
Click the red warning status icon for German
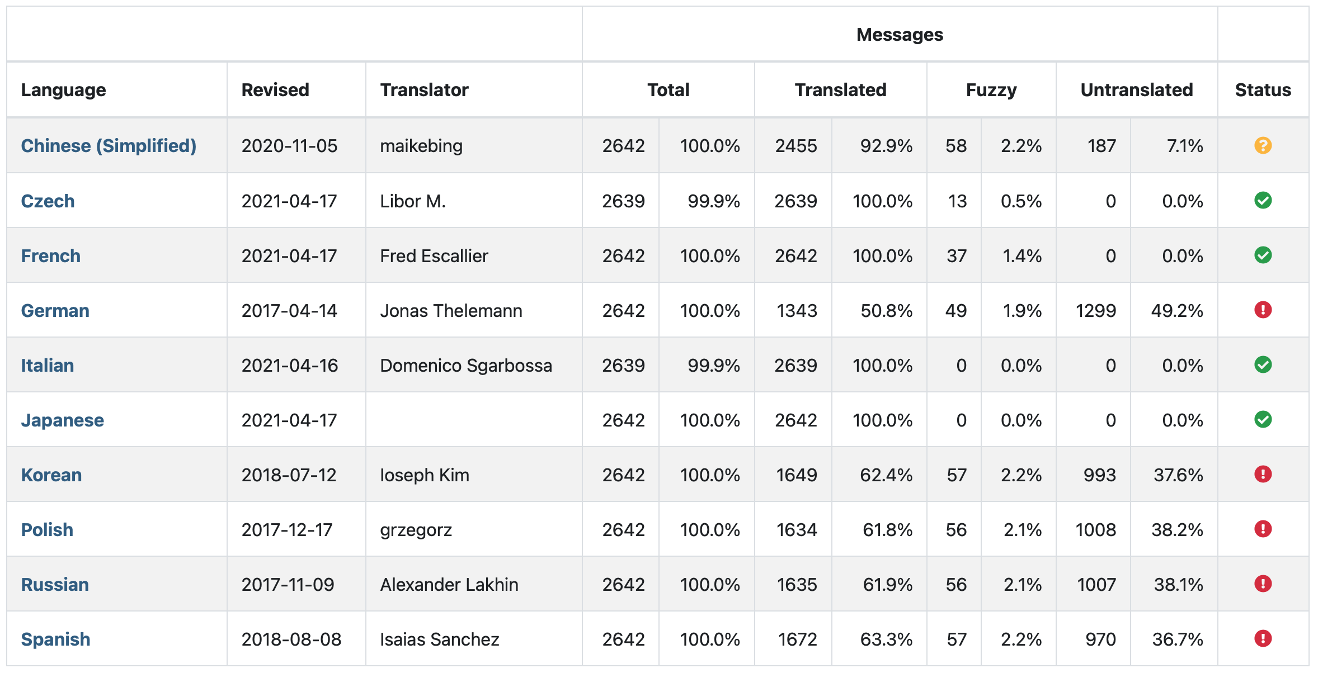coord(1263,310)
